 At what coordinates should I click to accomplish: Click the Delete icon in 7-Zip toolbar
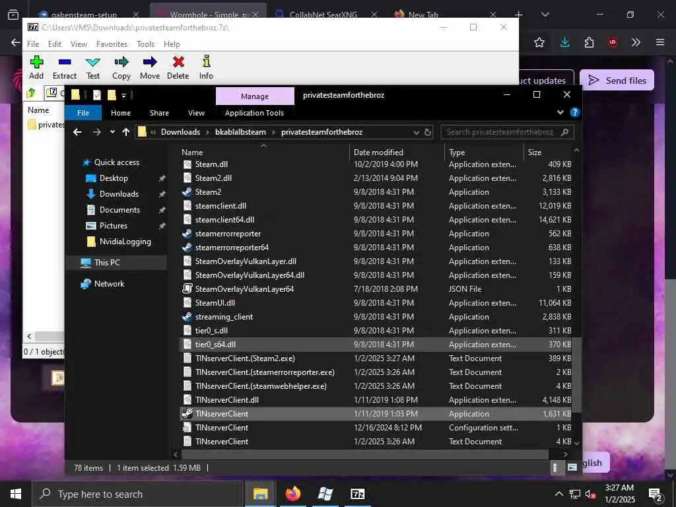click(178, 62)
